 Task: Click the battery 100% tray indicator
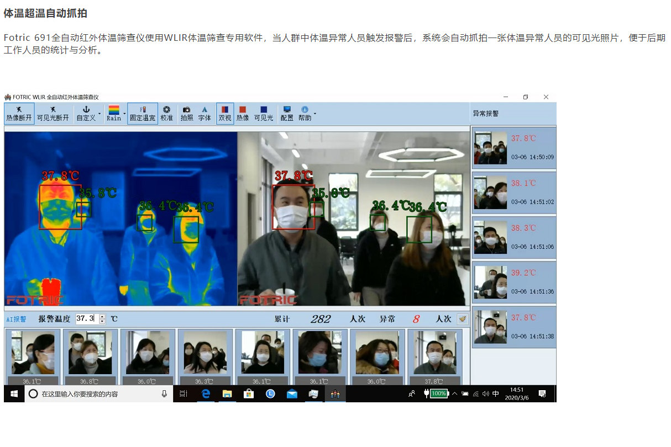(x=436, y=393)
